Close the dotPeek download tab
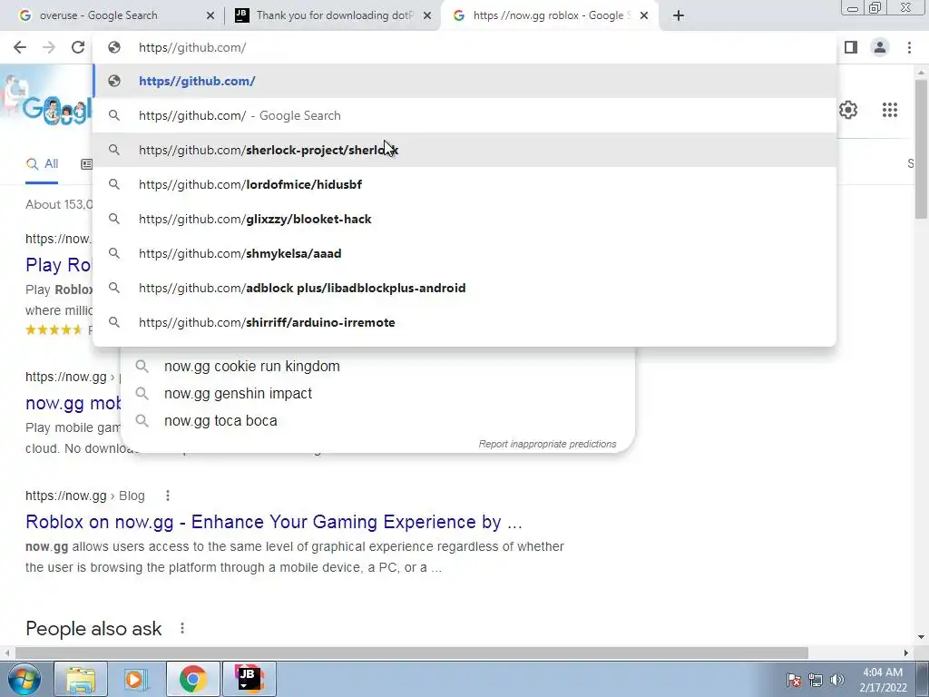Viewport: 929px width, 697px height. click(x=427, y=16)
